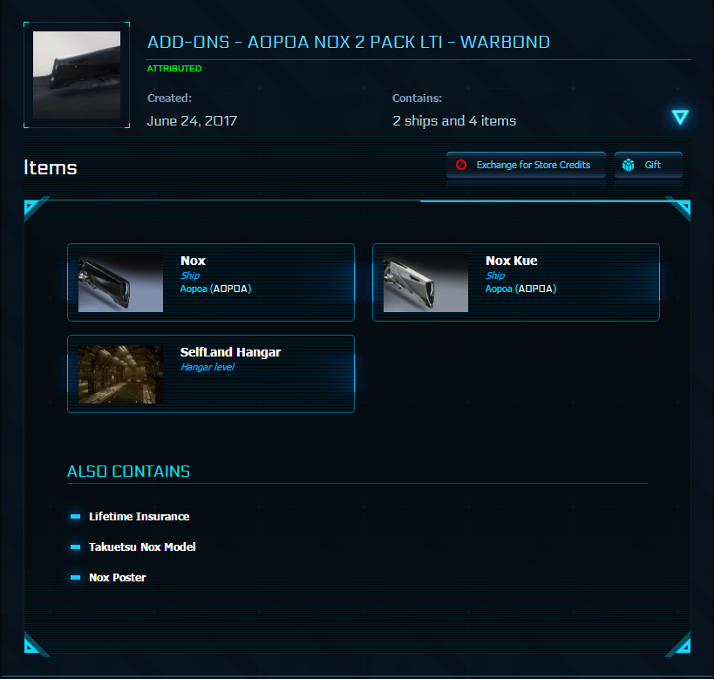Click the Takuetsu Nox Model list item
The height and width of the screenshot is (679, 714).
(142, 547)
